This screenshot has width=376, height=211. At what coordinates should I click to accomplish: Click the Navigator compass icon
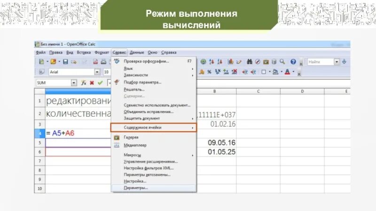258,62
